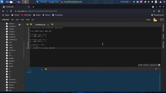This screenshot has height=93, width=166.
Task: Open conditions.c in the file tree
Action: coord(12,37)
